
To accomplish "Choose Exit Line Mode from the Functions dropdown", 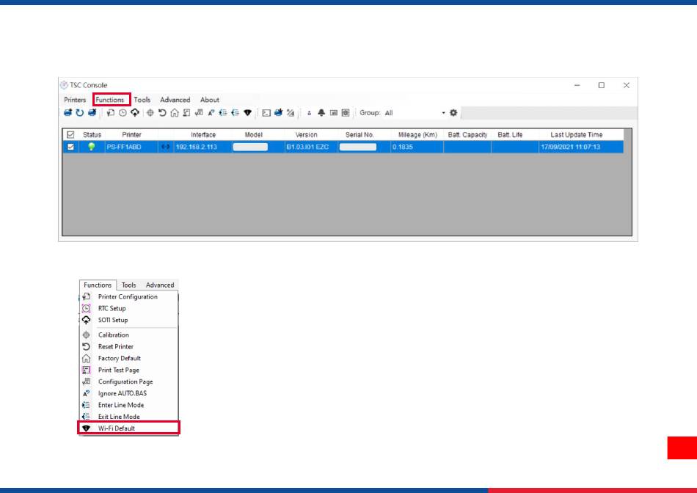I will tap(129, 417).
